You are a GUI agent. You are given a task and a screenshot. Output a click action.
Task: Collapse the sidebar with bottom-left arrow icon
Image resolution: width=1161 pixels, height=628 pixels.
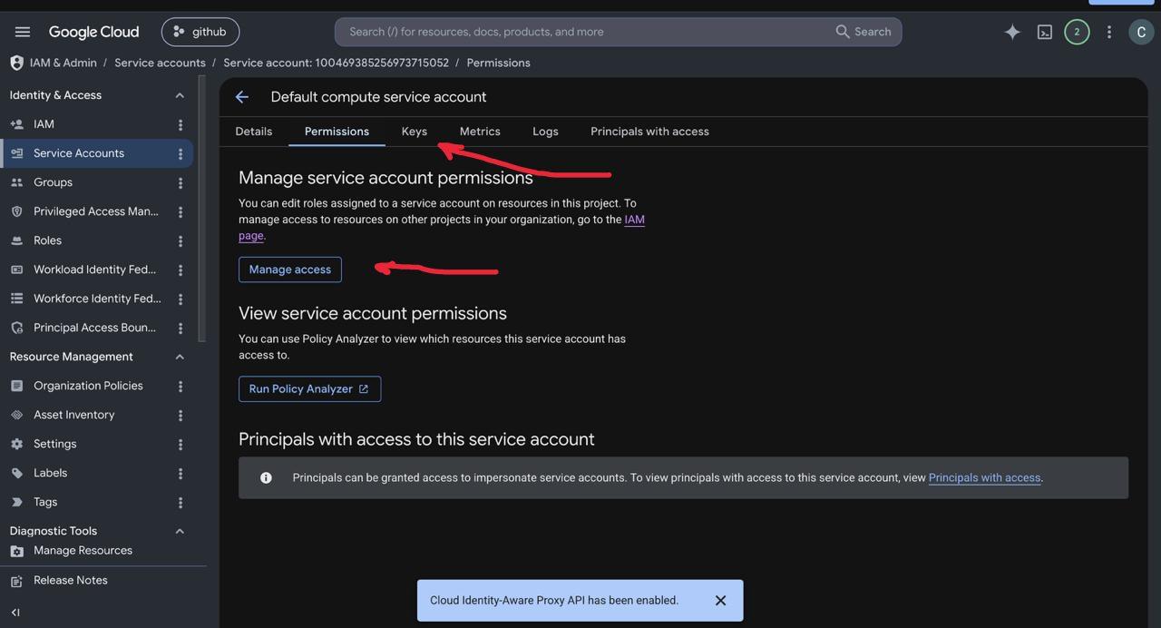point(15,613)
